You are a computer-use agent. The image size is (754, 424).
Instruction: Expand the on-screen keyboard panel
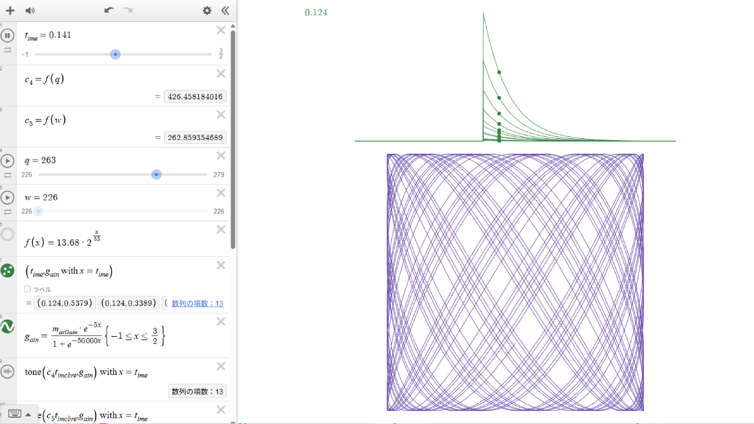(19, 413)
